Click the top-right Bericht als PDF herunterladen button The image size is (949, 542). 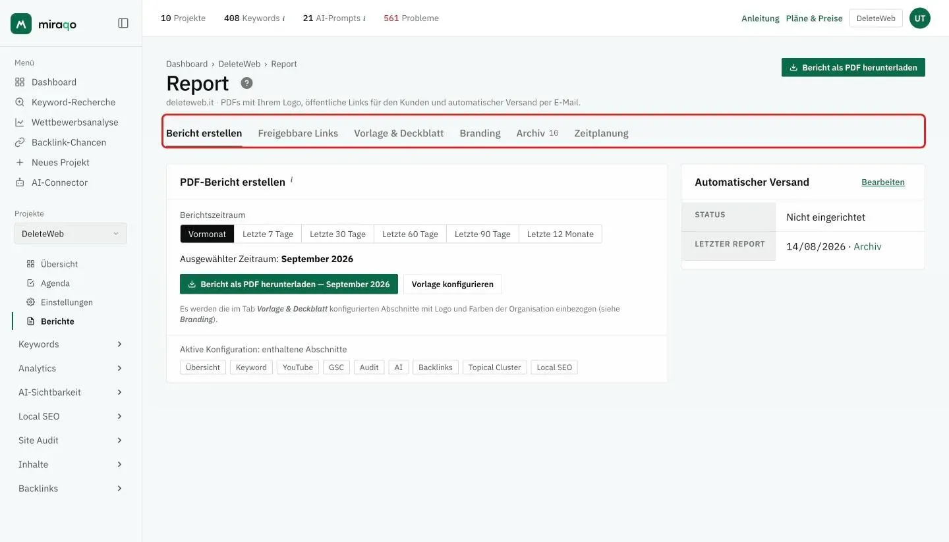853,67
